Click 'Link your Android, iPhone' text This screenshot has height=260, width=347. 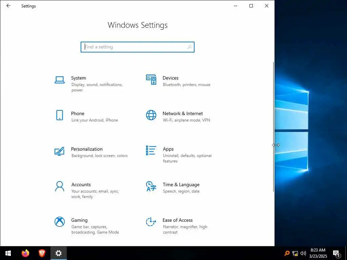tap(95, 120)
